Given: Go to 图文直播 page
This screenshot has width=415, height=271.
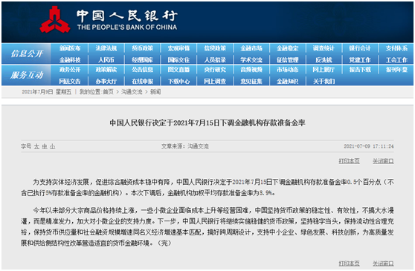Looking at the screenshot, I should click(178, 70).
